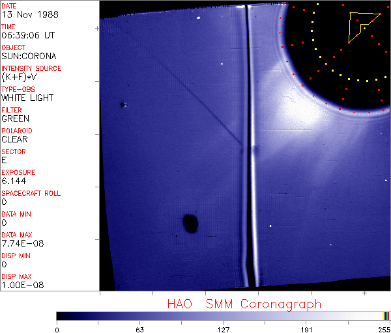Click the GREEN filter value

16,119
